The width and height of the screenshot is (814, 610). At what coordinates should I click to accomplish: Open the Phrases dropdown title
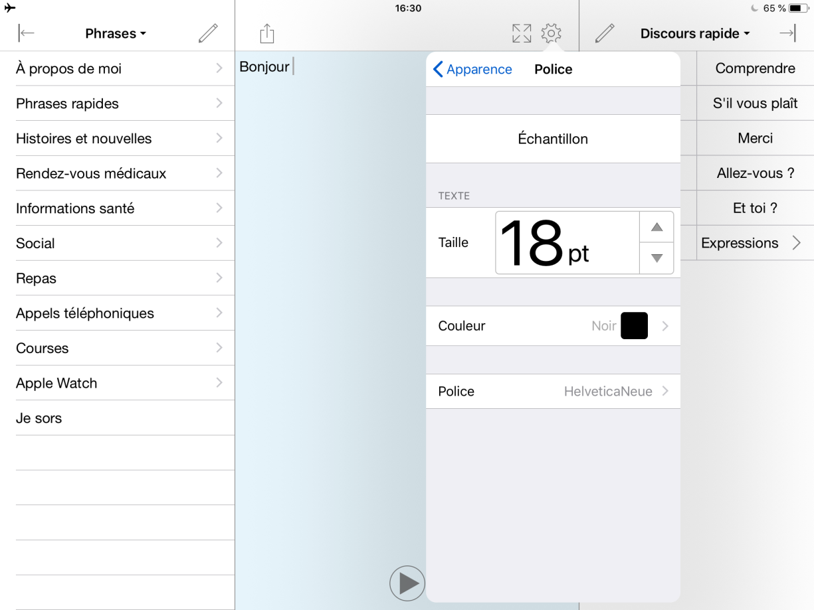coord(116,33)
